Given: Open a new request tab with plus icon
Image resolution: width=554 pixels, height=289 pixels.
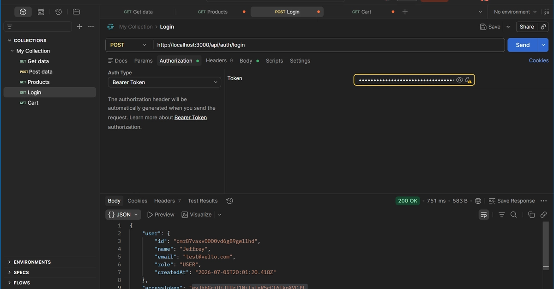Looking at the screenshot, I should 405,12.
